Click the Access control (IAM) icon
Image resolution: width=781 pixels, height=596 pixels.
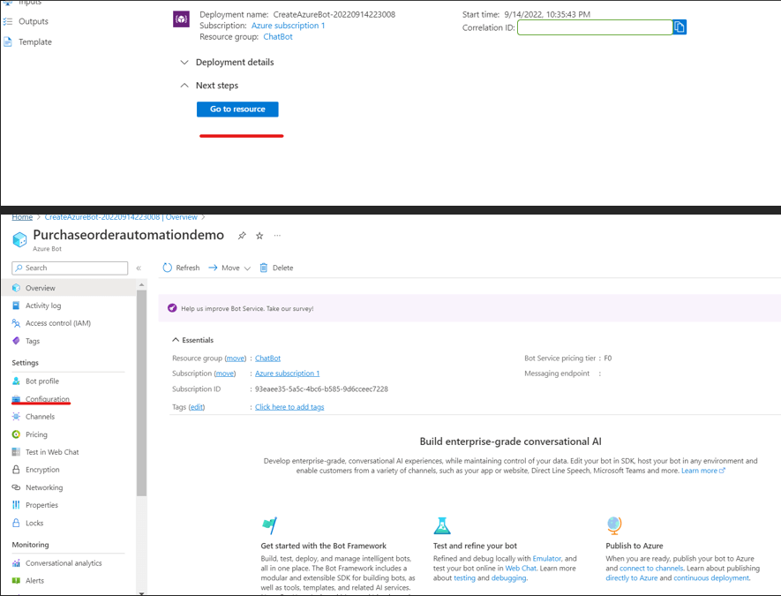tap(16, 323)
